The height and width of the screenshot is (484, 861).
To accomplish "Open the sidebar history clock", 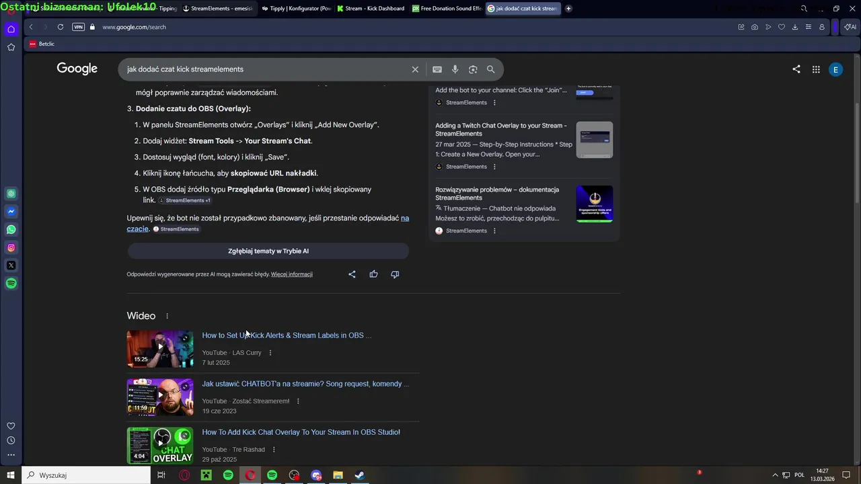I will click(11, 440).
